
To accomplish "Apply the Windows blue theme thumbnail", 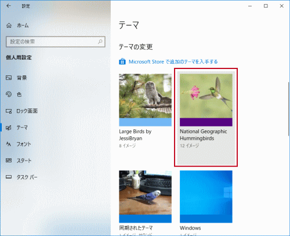I will 206,197.
